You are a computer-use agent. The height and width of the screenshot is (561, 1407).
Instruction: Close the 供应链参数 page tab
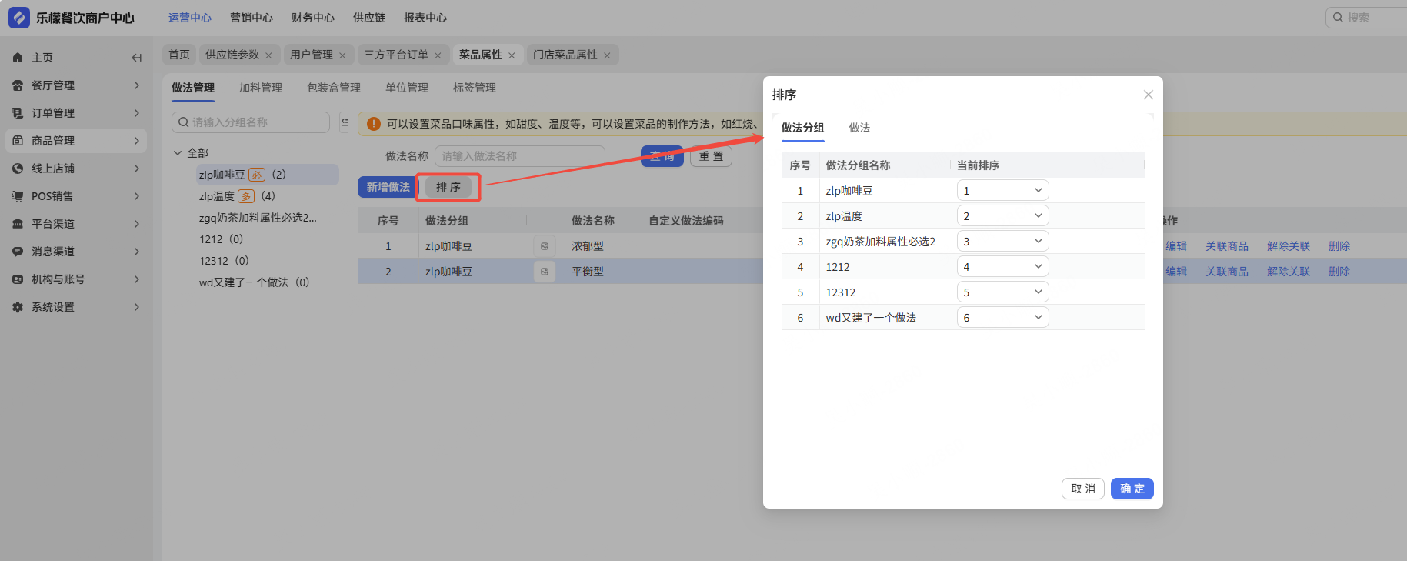pos(268,55)
